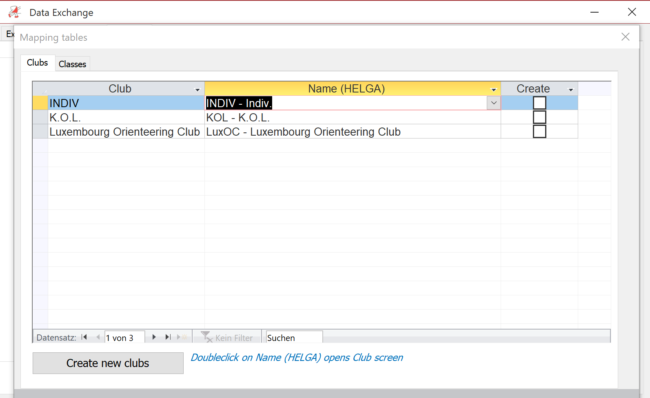Click in the Suchen search field
Viewport: 650px width, 398px height.
tap(294, 337)
